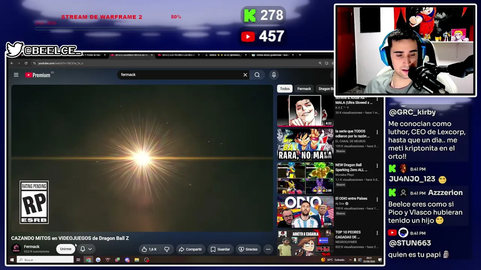The image size is (481, 270).
Task: Open 'NEW Dragon Ball Sparking Zero ALL' title
Action: (x=351, y=168)
